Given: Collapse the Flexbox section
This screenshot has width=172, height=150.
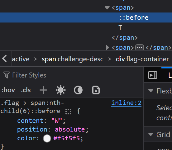Looking at the screenshot, I should (x=151, y=91).
